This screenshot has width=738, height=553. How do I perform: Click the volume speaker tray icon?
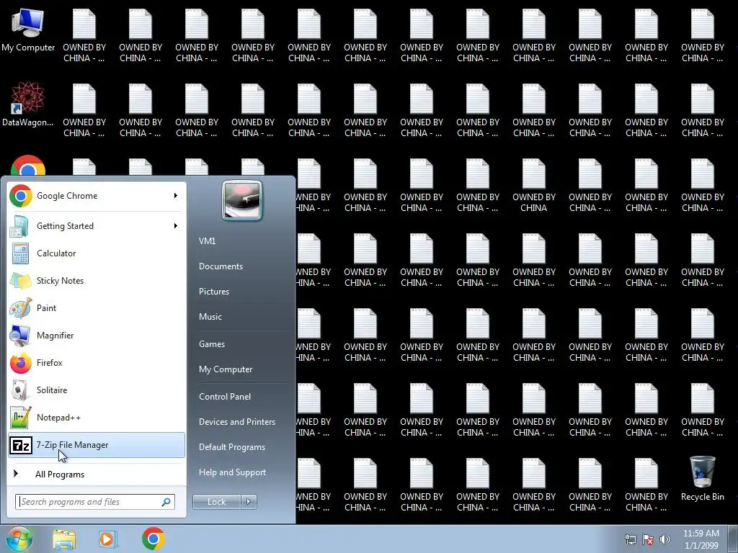click(x=665, y=540)
